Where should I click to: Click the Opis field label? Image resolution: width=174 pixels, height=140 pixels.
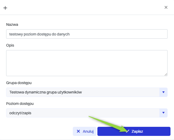click(10, 45)
